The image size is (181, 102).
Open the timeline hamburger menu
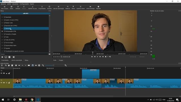(x=2, y=65)
